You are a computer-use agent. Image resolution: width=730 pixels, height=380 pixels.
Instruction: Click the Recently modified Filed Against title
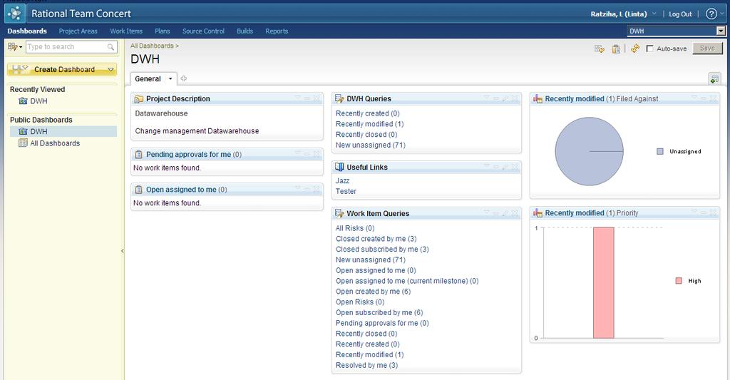[602, 98]
